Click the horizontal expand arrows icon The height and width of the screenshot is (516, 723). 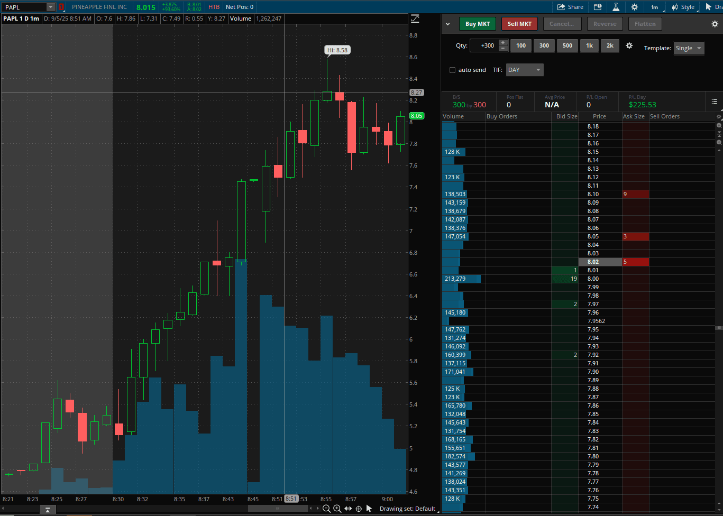click(x=348, y=509)
